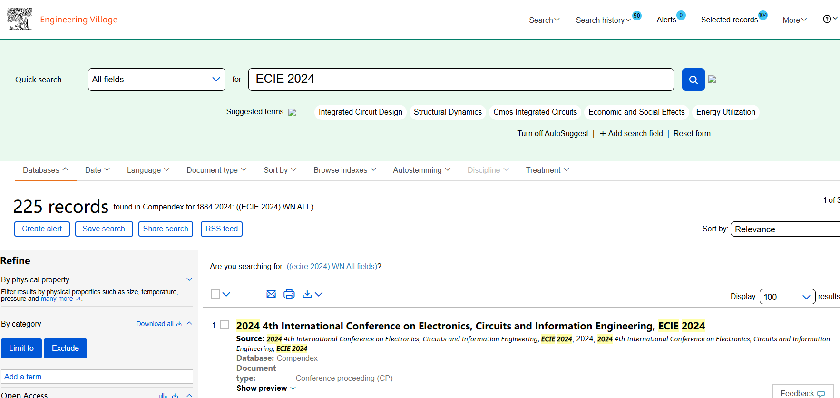Print selected records with printer icon
The width and height of the screenshot is (840, 398).
click(x=289, y=294)
